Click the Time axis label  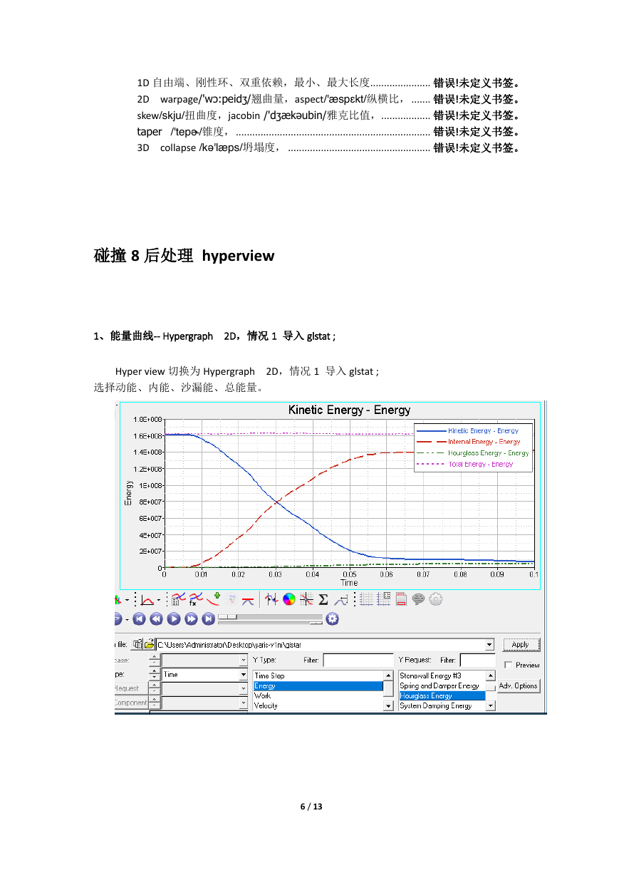349,583
